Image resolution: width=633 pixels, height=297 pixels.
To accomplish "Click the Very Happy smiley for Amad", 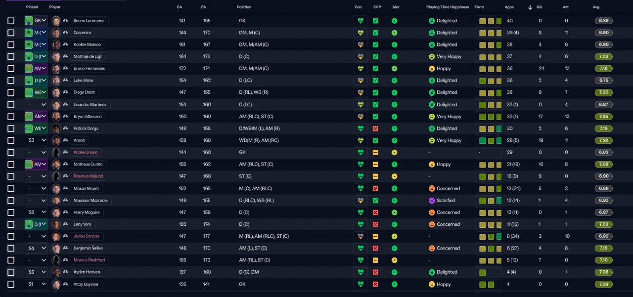I will point(432,140).
